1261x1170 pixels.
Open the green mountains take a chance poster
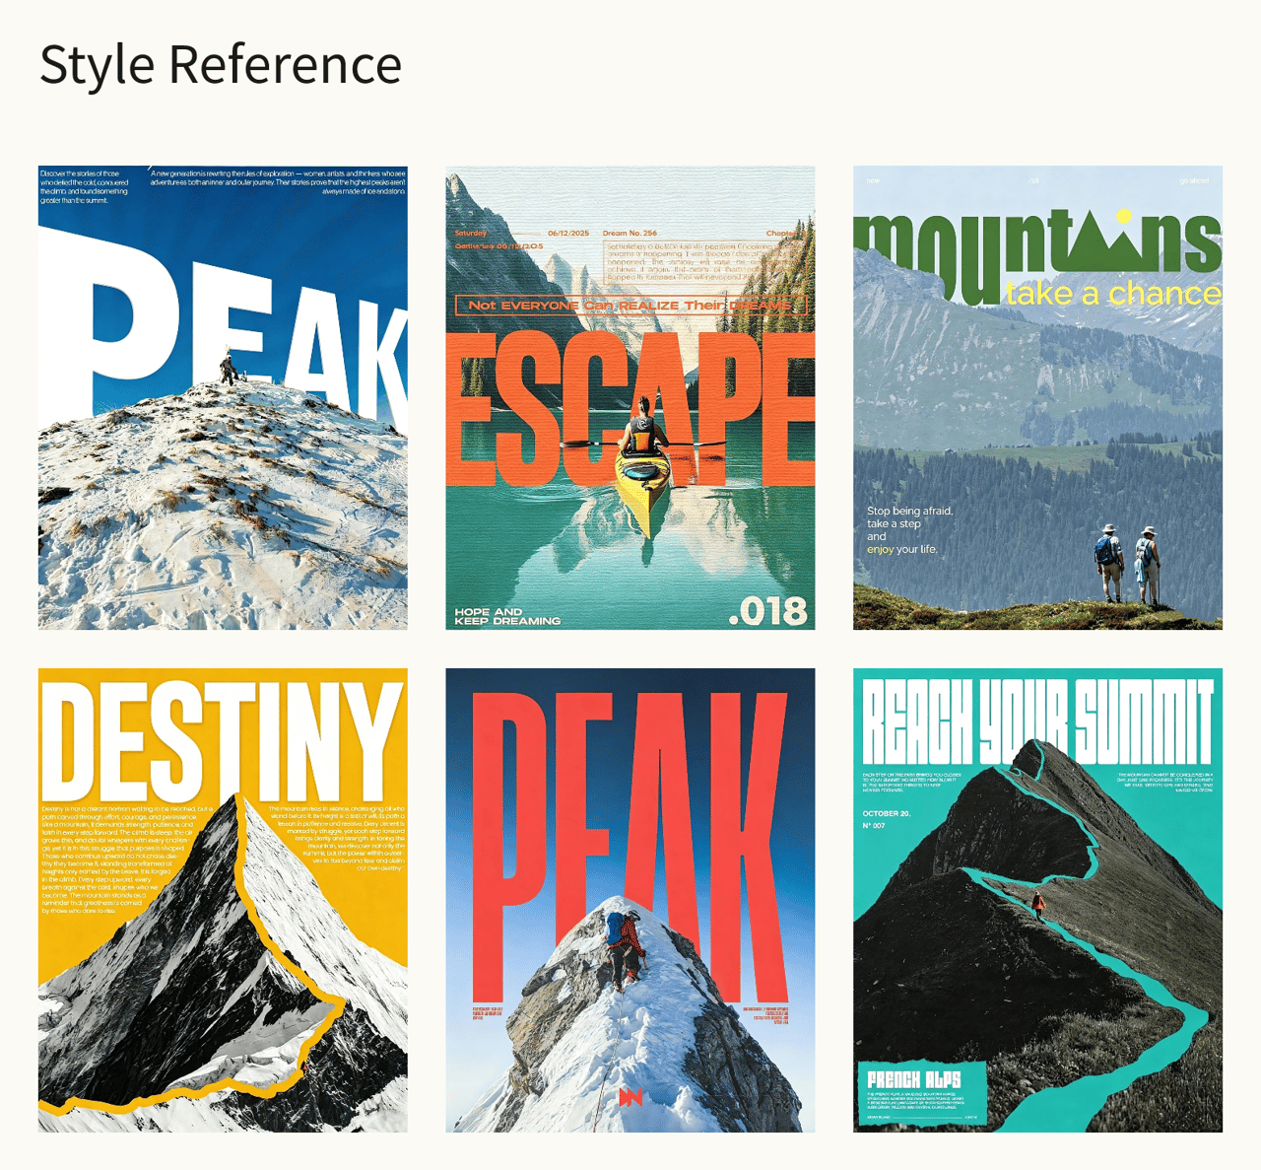[1037, 397]
